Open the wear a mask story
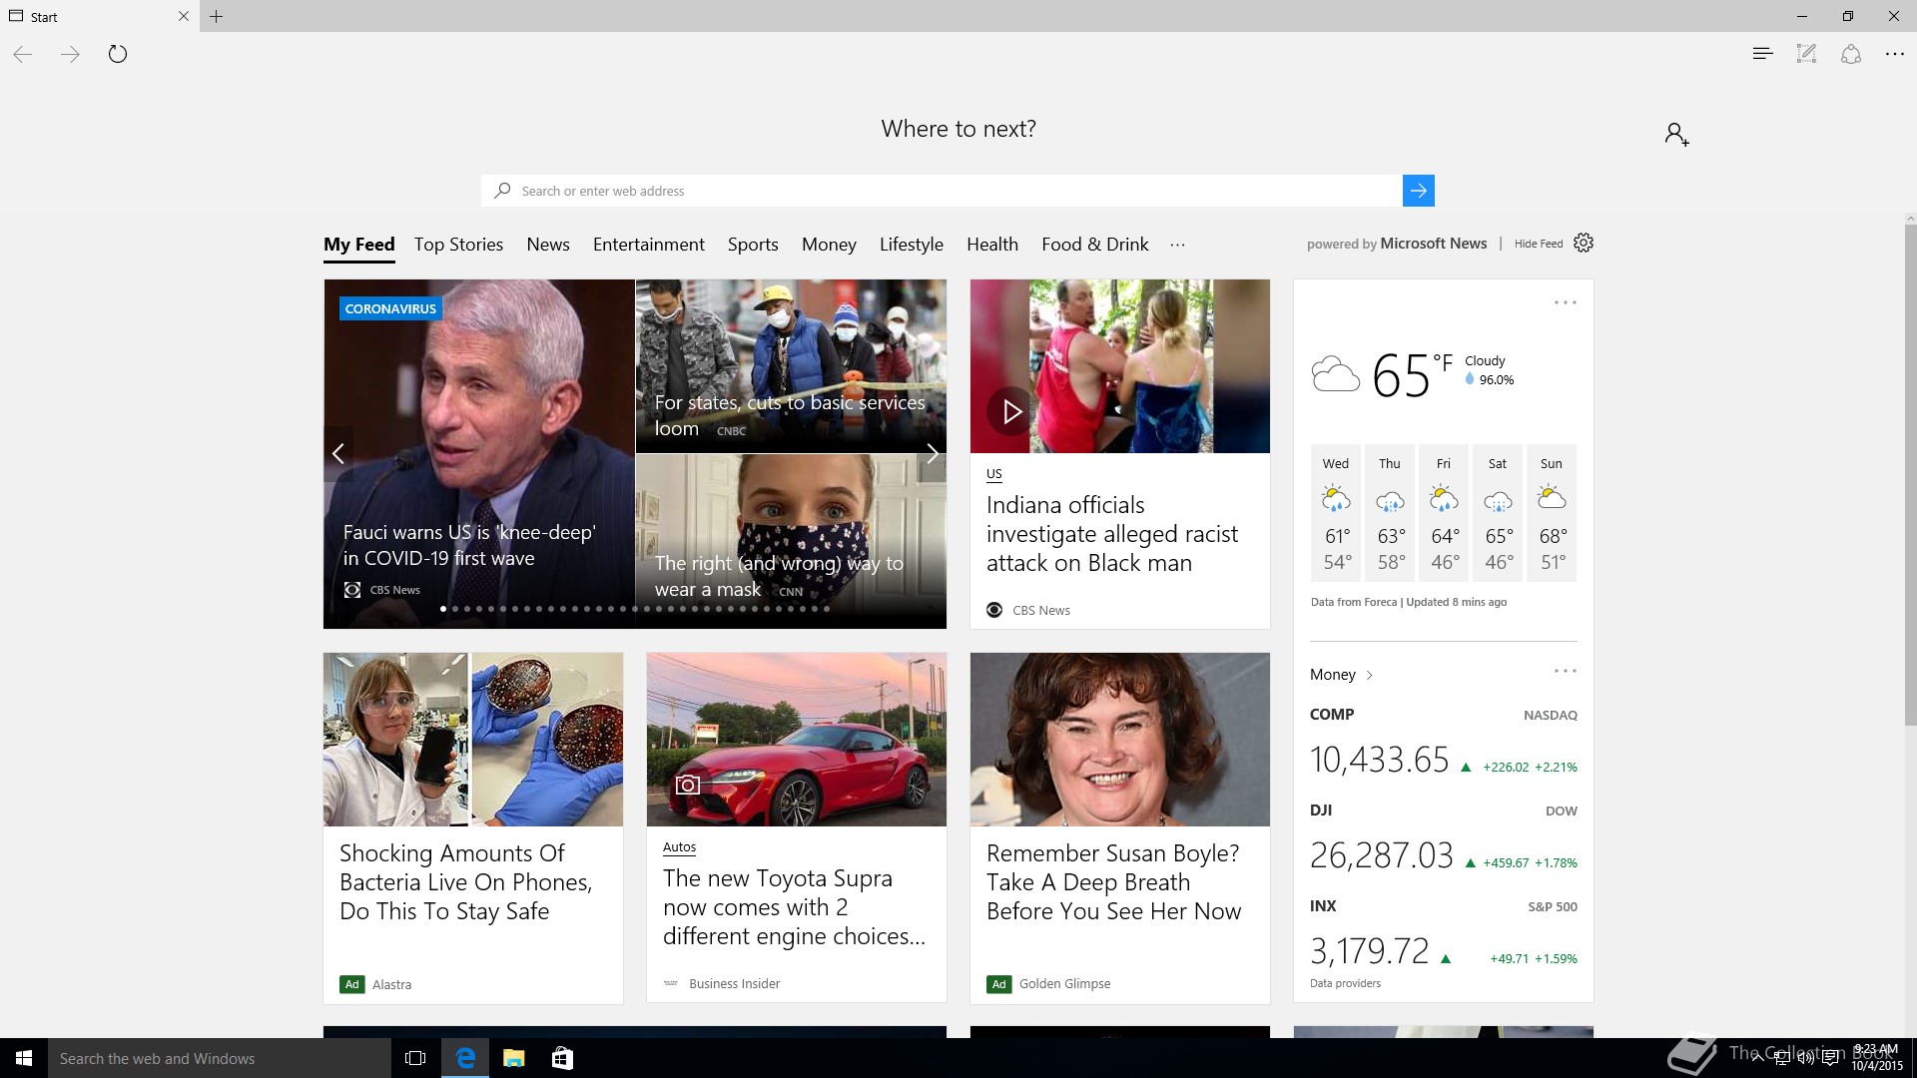 (779, 576)
